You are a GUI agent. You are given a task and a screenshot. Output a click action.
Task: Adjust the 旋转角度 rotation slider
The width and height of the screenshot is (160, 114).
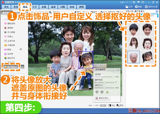104,83
